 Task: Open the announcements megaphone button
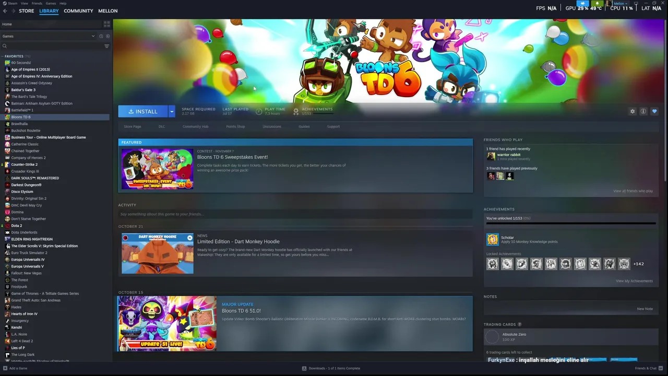pyautogui.click(x=582, y=3)
